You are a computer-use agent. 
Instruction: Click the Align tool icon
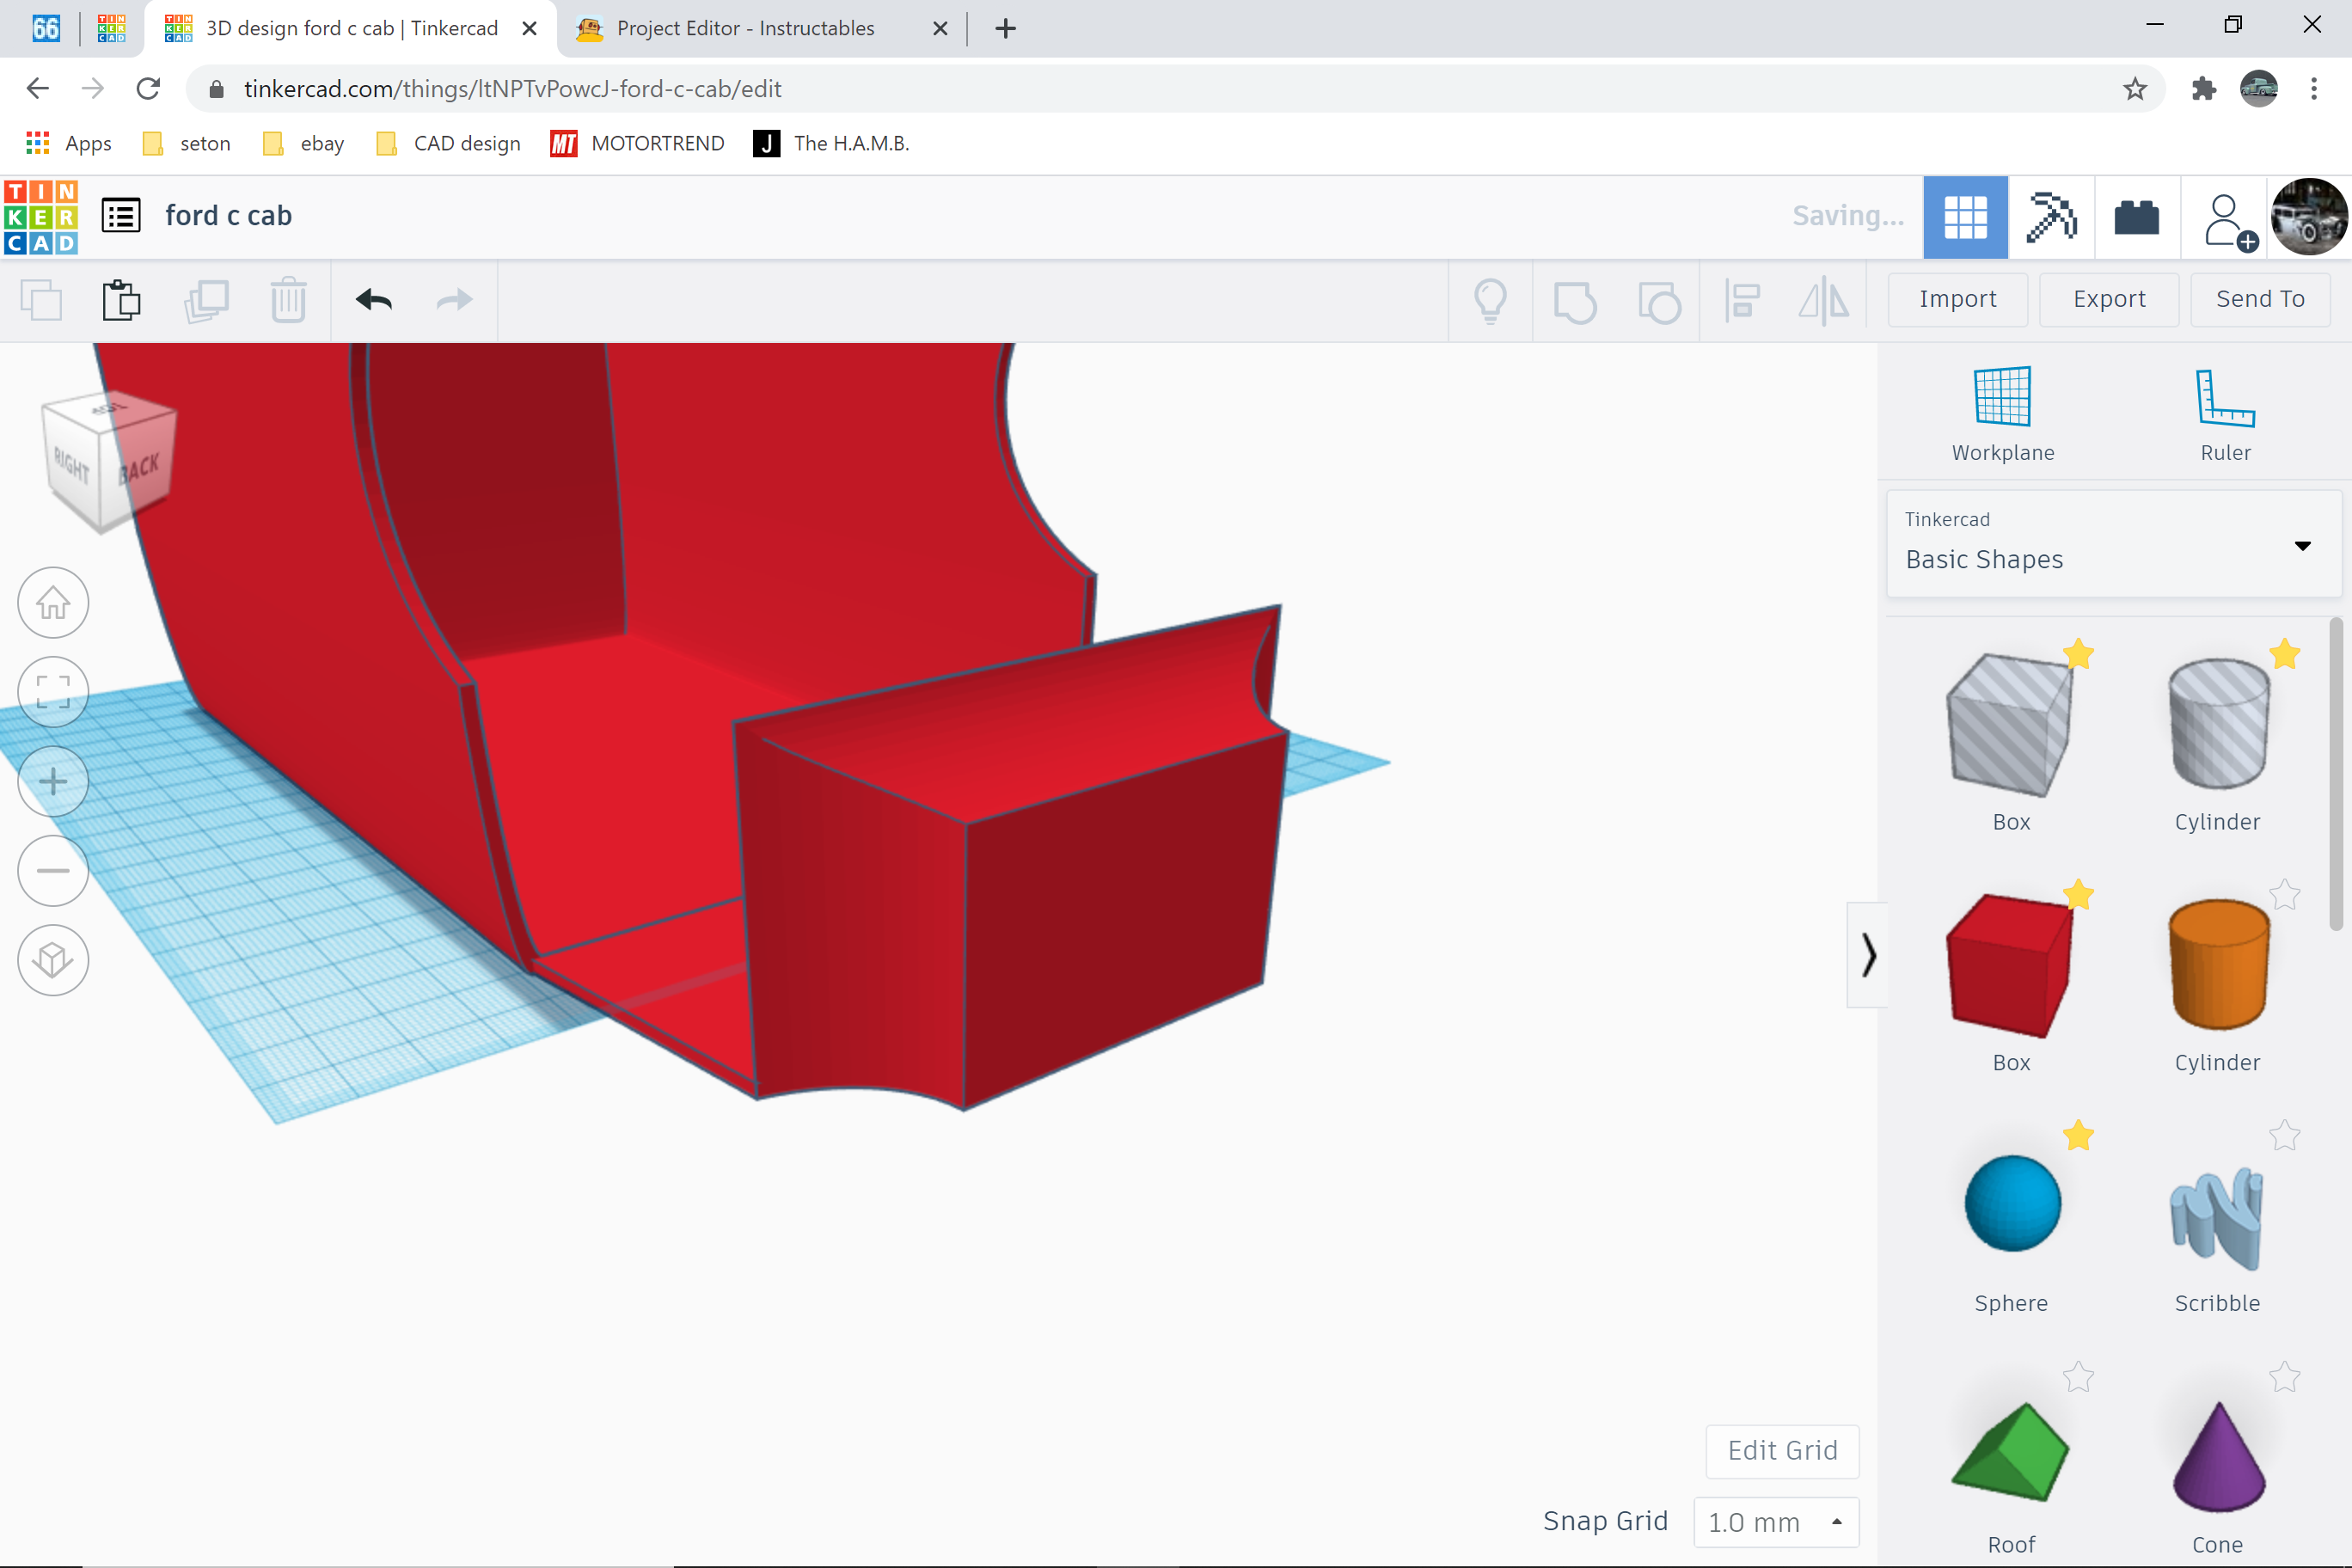[1742, 301]
